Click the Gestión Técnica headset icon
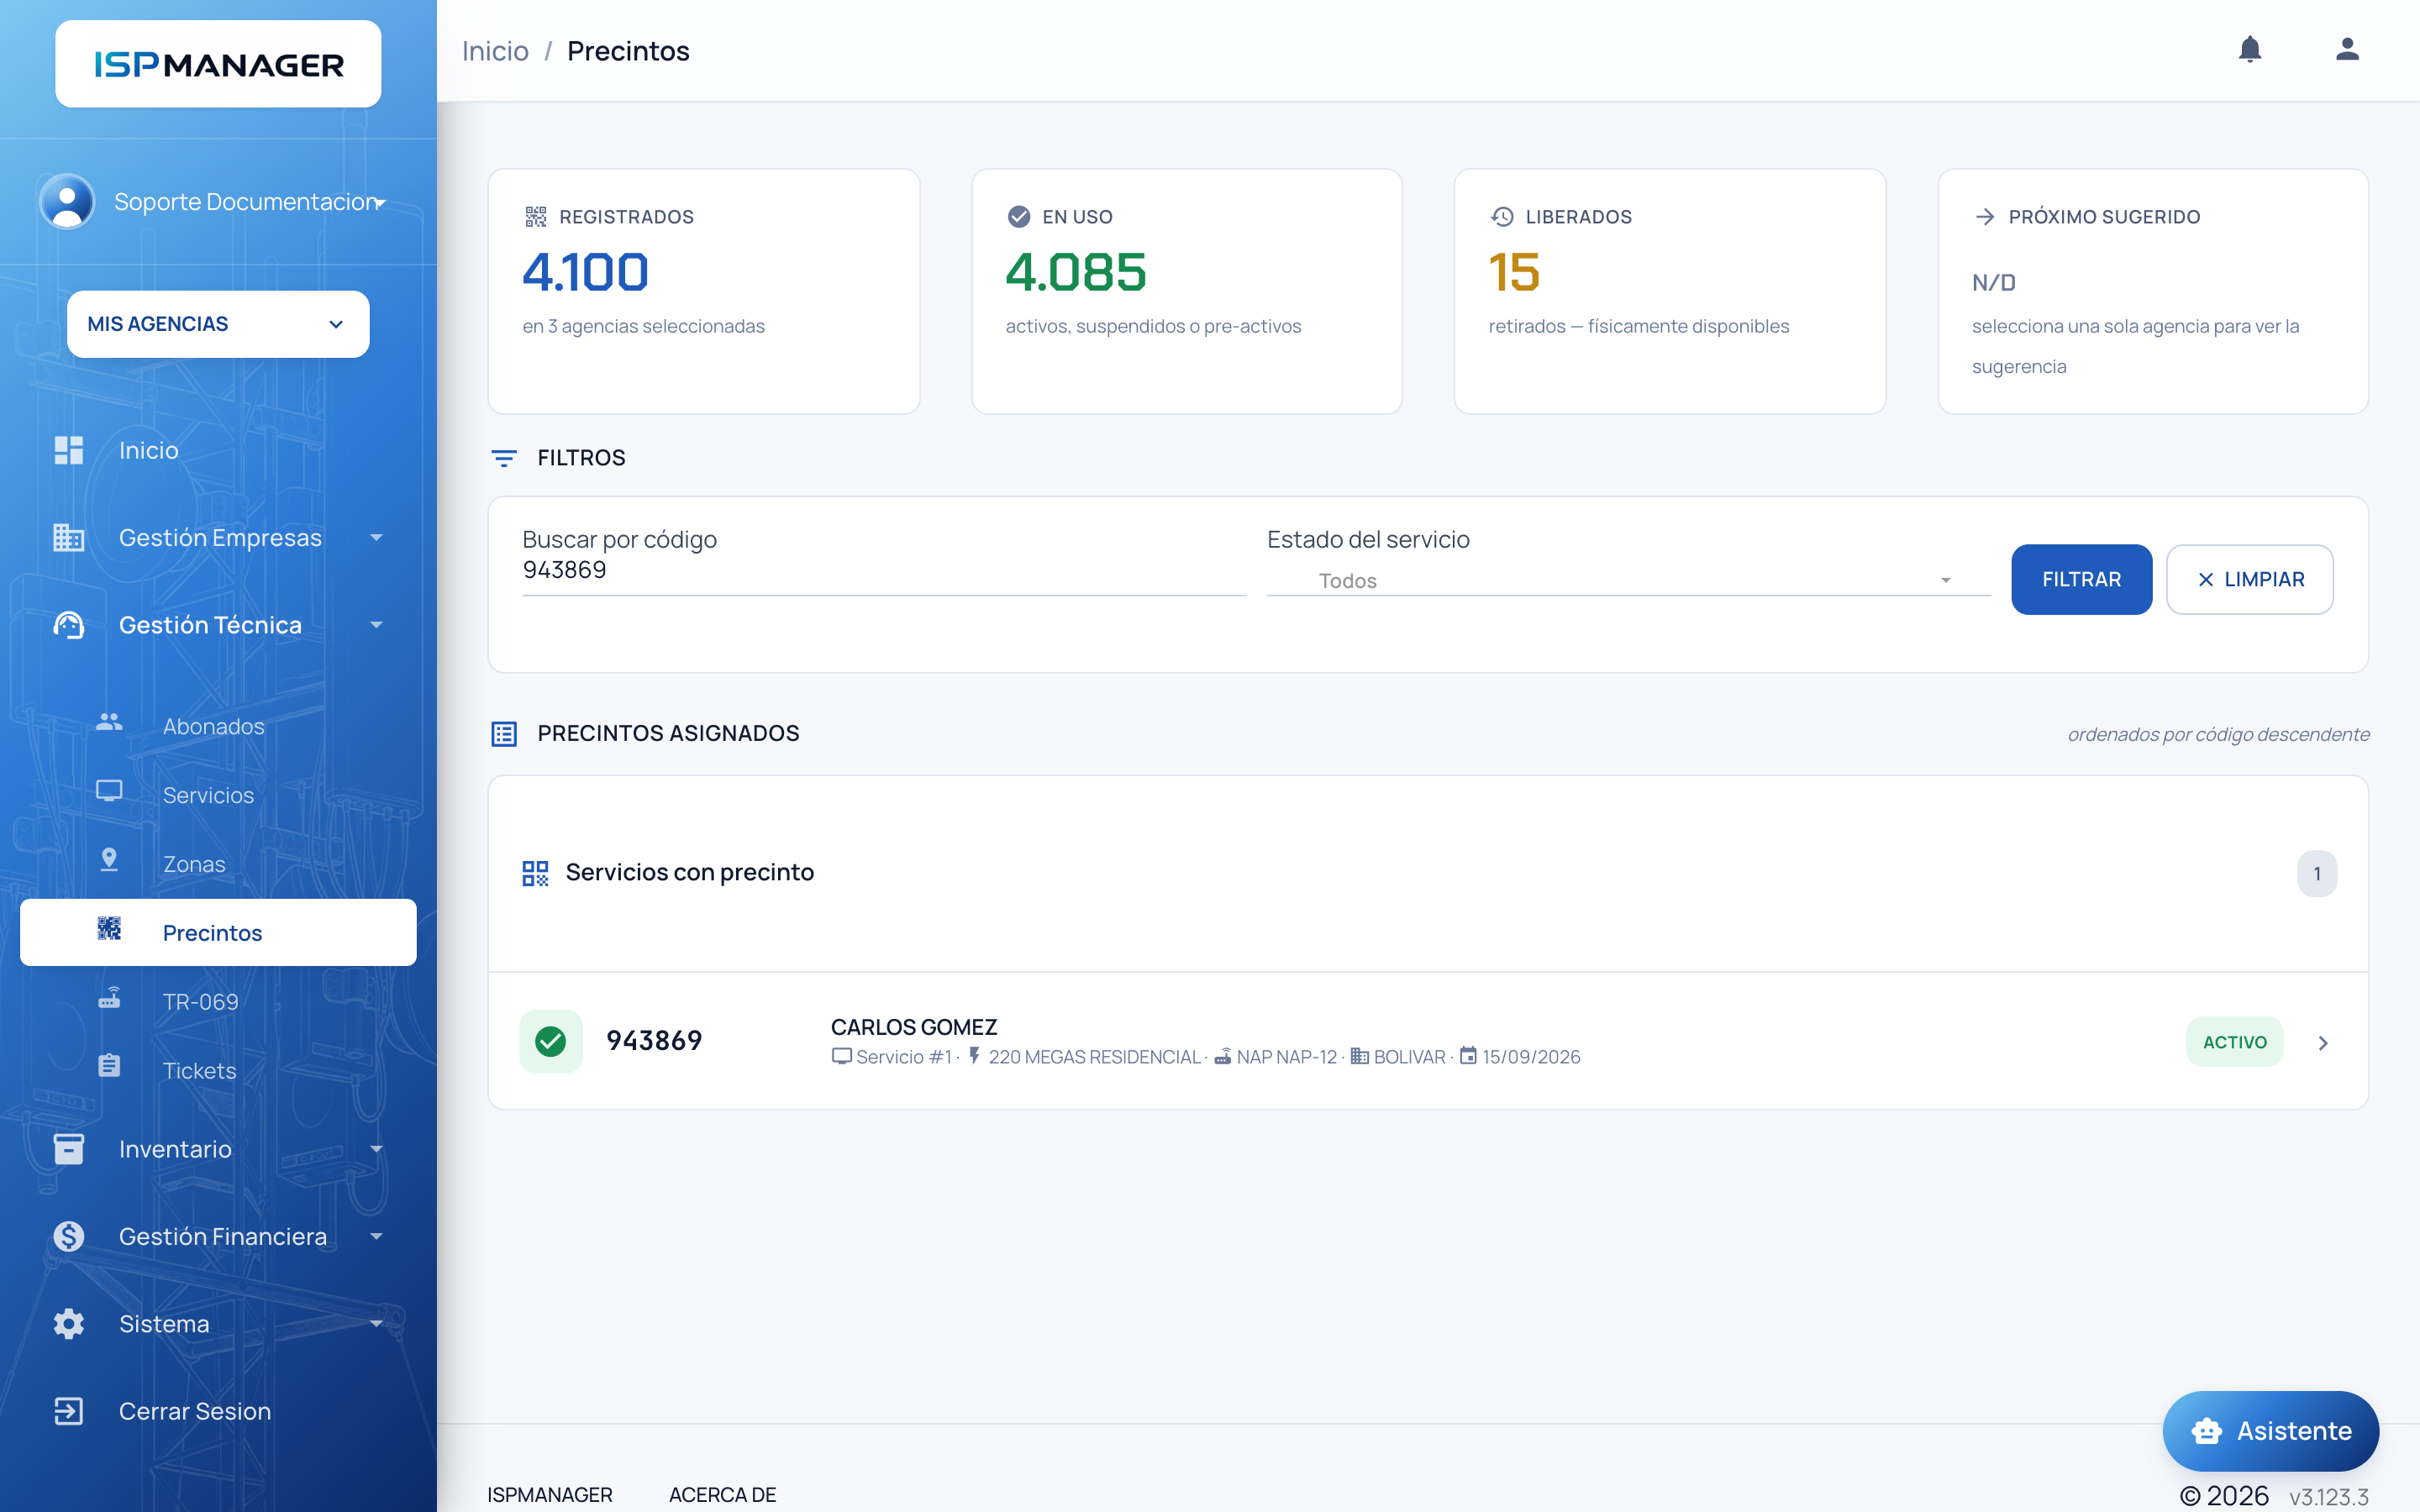Image resolution: width=2420 pixels, height=1512 pixels. [68, 625]
